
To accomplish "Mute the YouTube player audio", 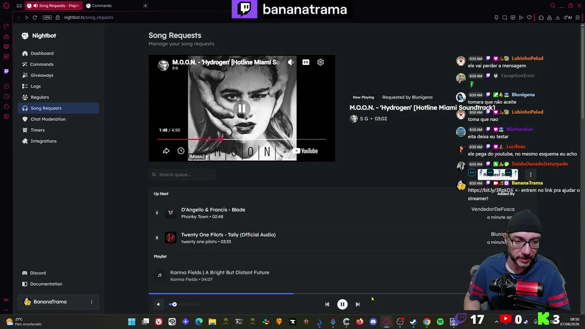I will click(x=291, y=63).
